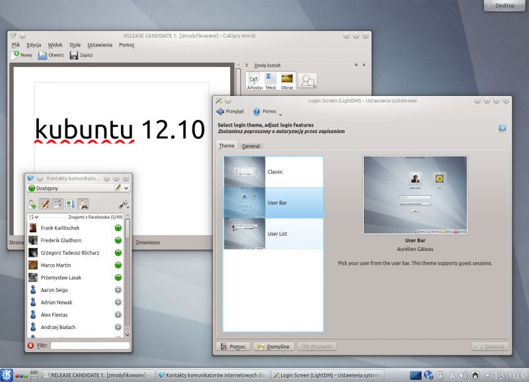Screen dimensions: 529x382
Task: Select contact Aaron Seigo
Action: point(75,290)
